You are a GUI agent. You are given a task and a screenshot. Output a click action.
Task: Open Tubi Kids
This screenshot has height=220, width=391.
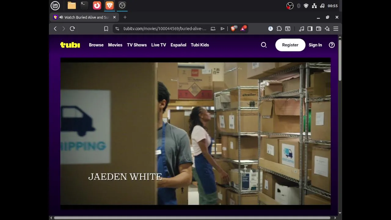click(x=200, y=45)
